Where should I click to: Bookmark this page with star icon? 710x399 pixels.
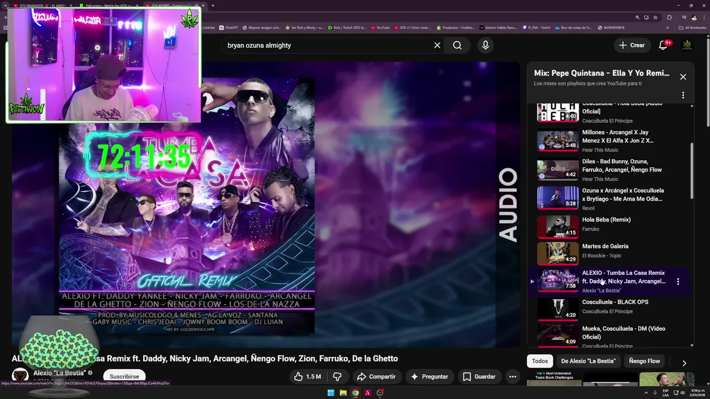click(655, 17)
